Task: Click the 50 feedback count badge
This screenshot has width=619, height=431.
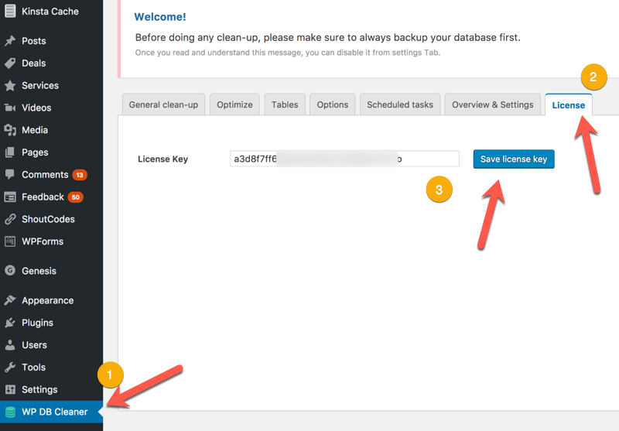Action: [x=75, y=197]
